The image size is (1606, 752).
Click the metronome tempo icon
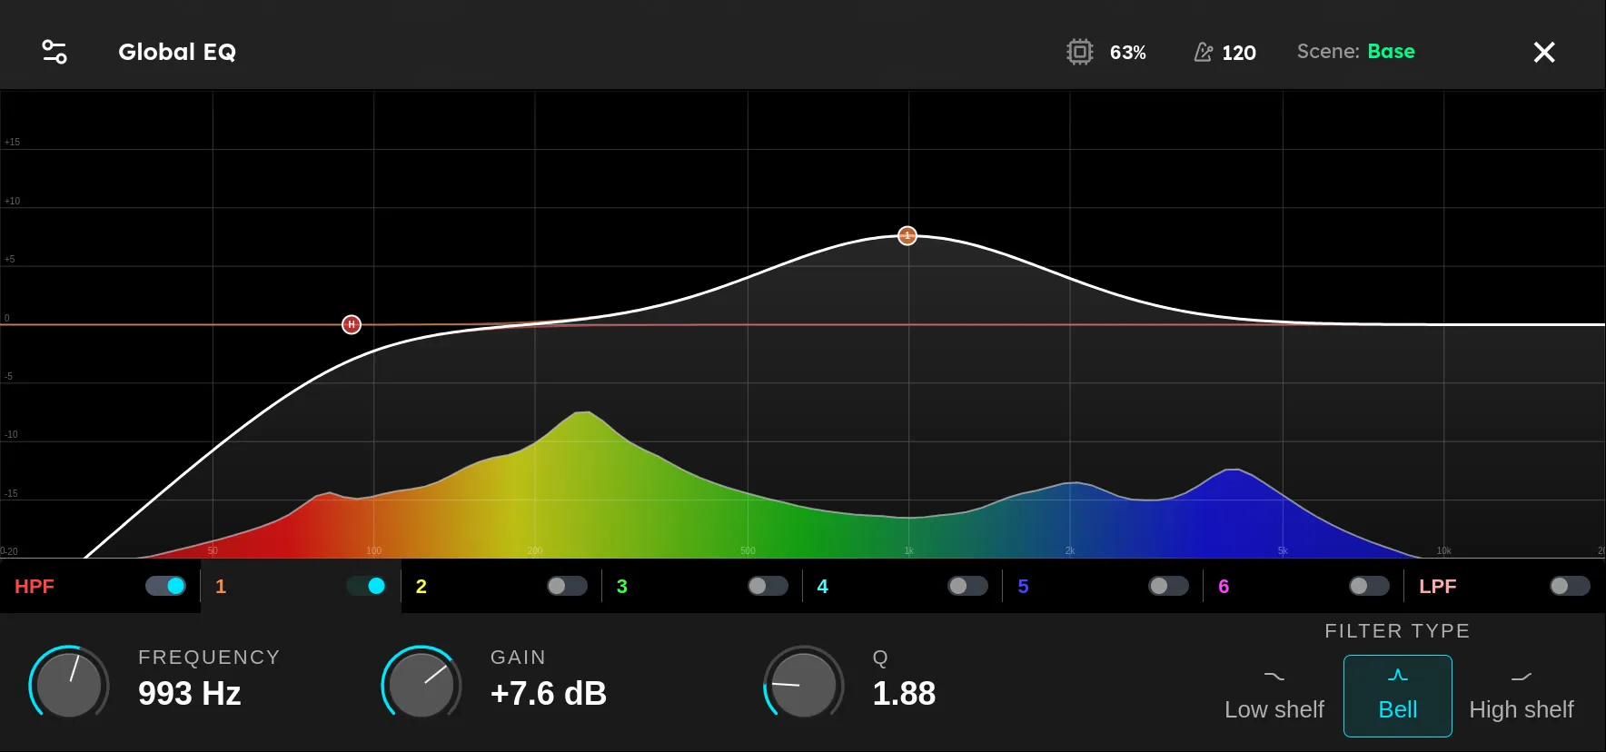(1203, 52)
